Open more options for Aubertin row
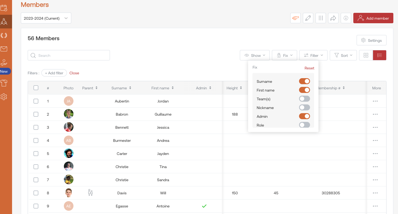398x214 pixels. pos(375,101)
